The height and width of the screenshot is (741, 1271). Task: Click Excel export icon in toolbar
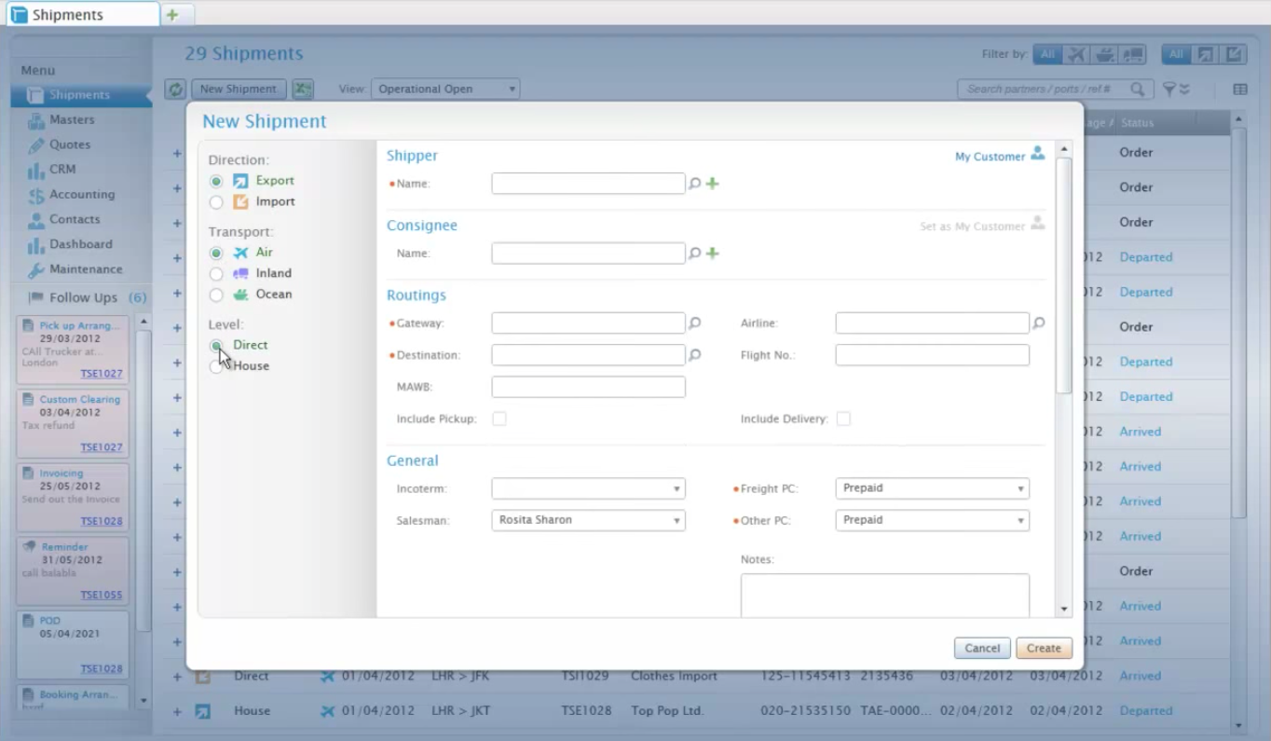coord(302,89)
